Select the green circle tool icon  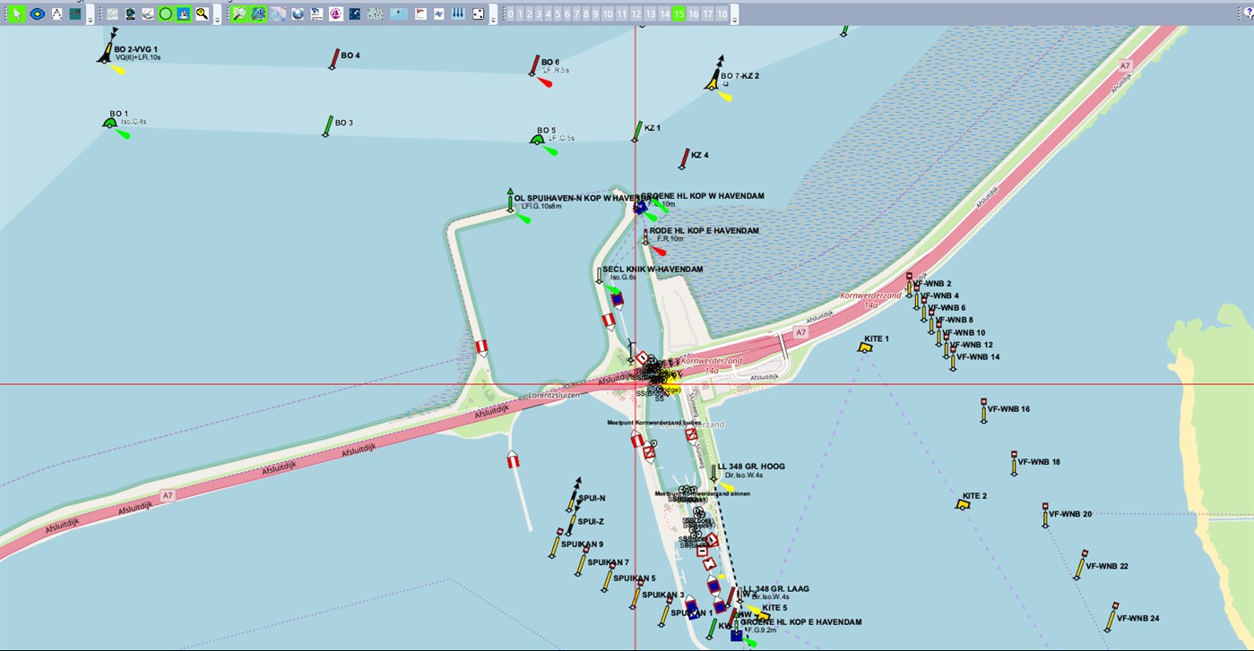tap(165, 13)
